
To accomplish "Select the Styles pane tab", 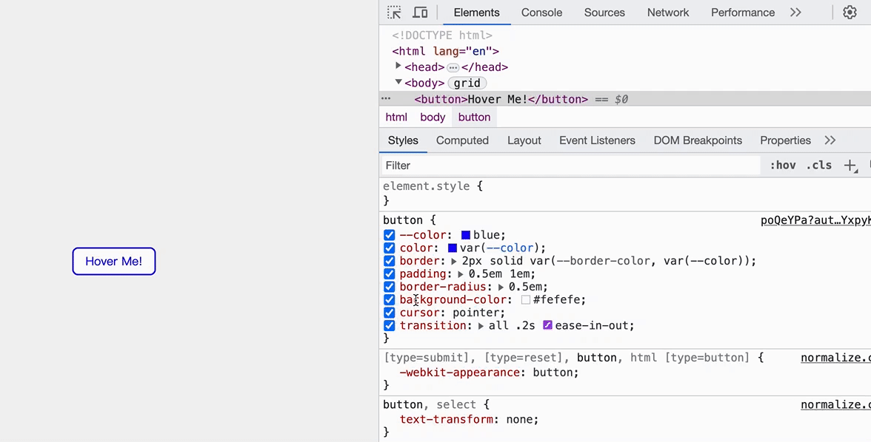I will (403, 140).
